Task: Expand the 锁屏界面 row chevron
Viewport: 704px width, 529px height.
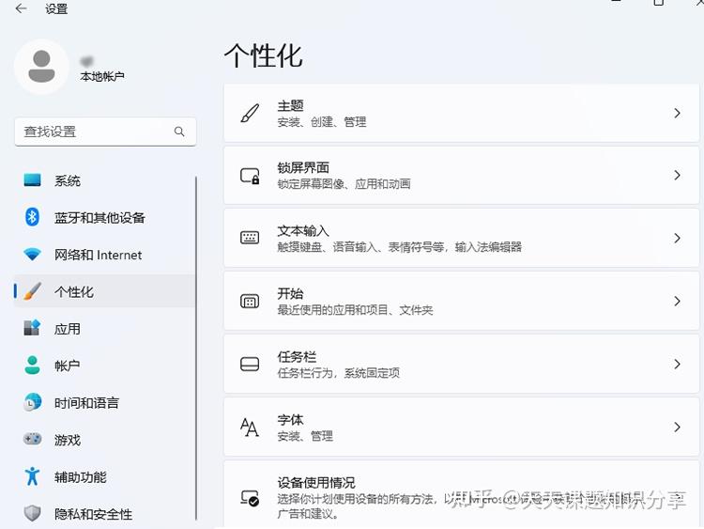Action: [x=677, y=176]
